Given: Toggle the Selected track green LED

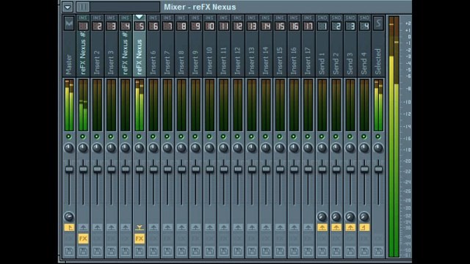Looking at the screenshot, I should 378,136.
